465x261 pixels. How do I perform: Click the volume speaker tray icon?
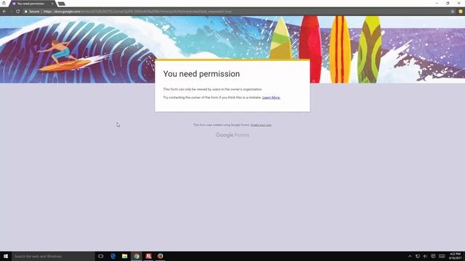tap(425, 256)
